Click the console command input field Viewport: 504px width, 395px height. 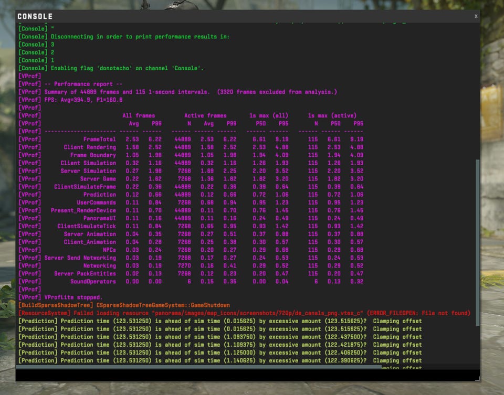point(246,375)
